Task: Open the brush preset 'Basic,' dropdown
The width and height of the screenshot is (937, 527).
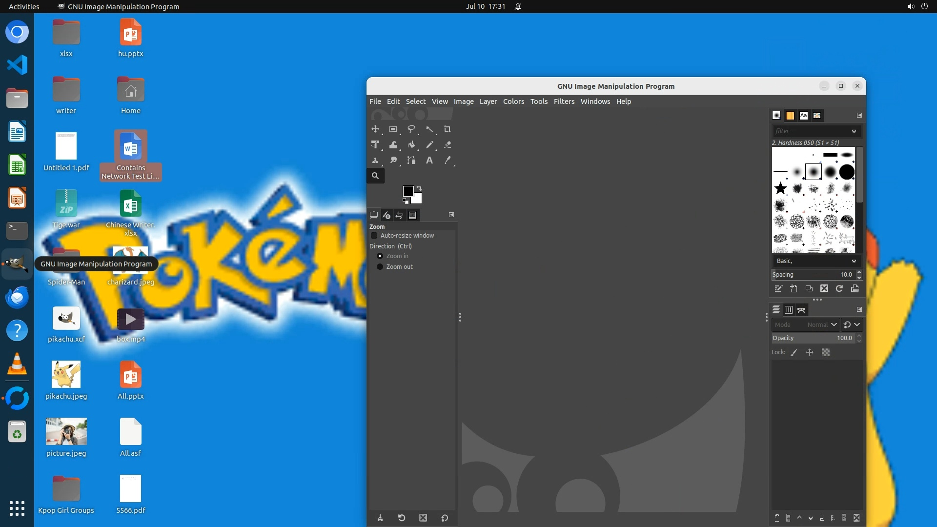Action: point(816,261)
